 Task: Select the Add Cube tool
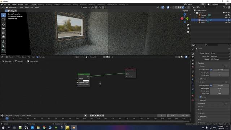tap(3, 51)
